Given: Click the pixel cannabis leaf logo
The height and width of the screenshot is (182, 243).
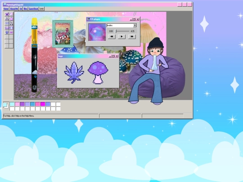Looking at the screenshot, I should [x=74, y=72].
